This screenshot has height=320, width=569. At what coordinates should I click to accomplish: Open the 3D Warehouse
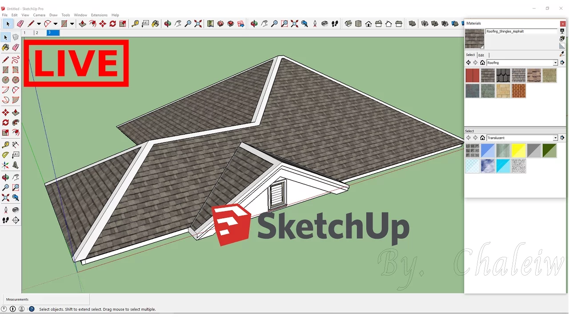click(x=220, y=24)
